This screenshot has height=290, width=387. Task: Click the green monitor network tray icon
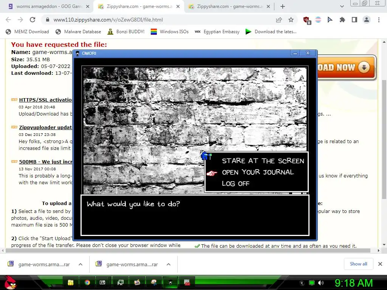click(312, 283)
